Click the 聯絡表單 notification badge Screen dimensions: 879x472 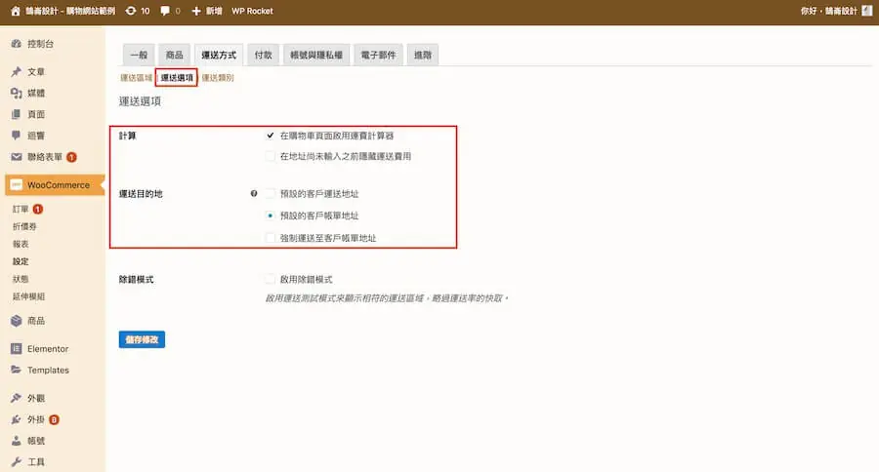[71, 157]
